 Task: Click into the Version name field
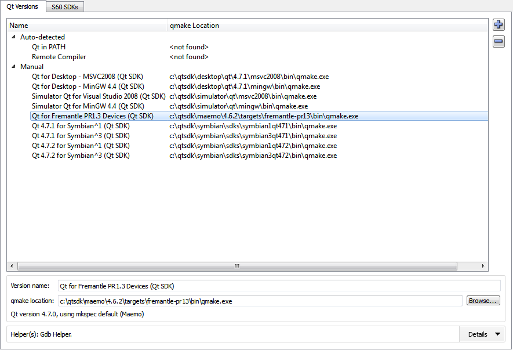tap(279, 286)
